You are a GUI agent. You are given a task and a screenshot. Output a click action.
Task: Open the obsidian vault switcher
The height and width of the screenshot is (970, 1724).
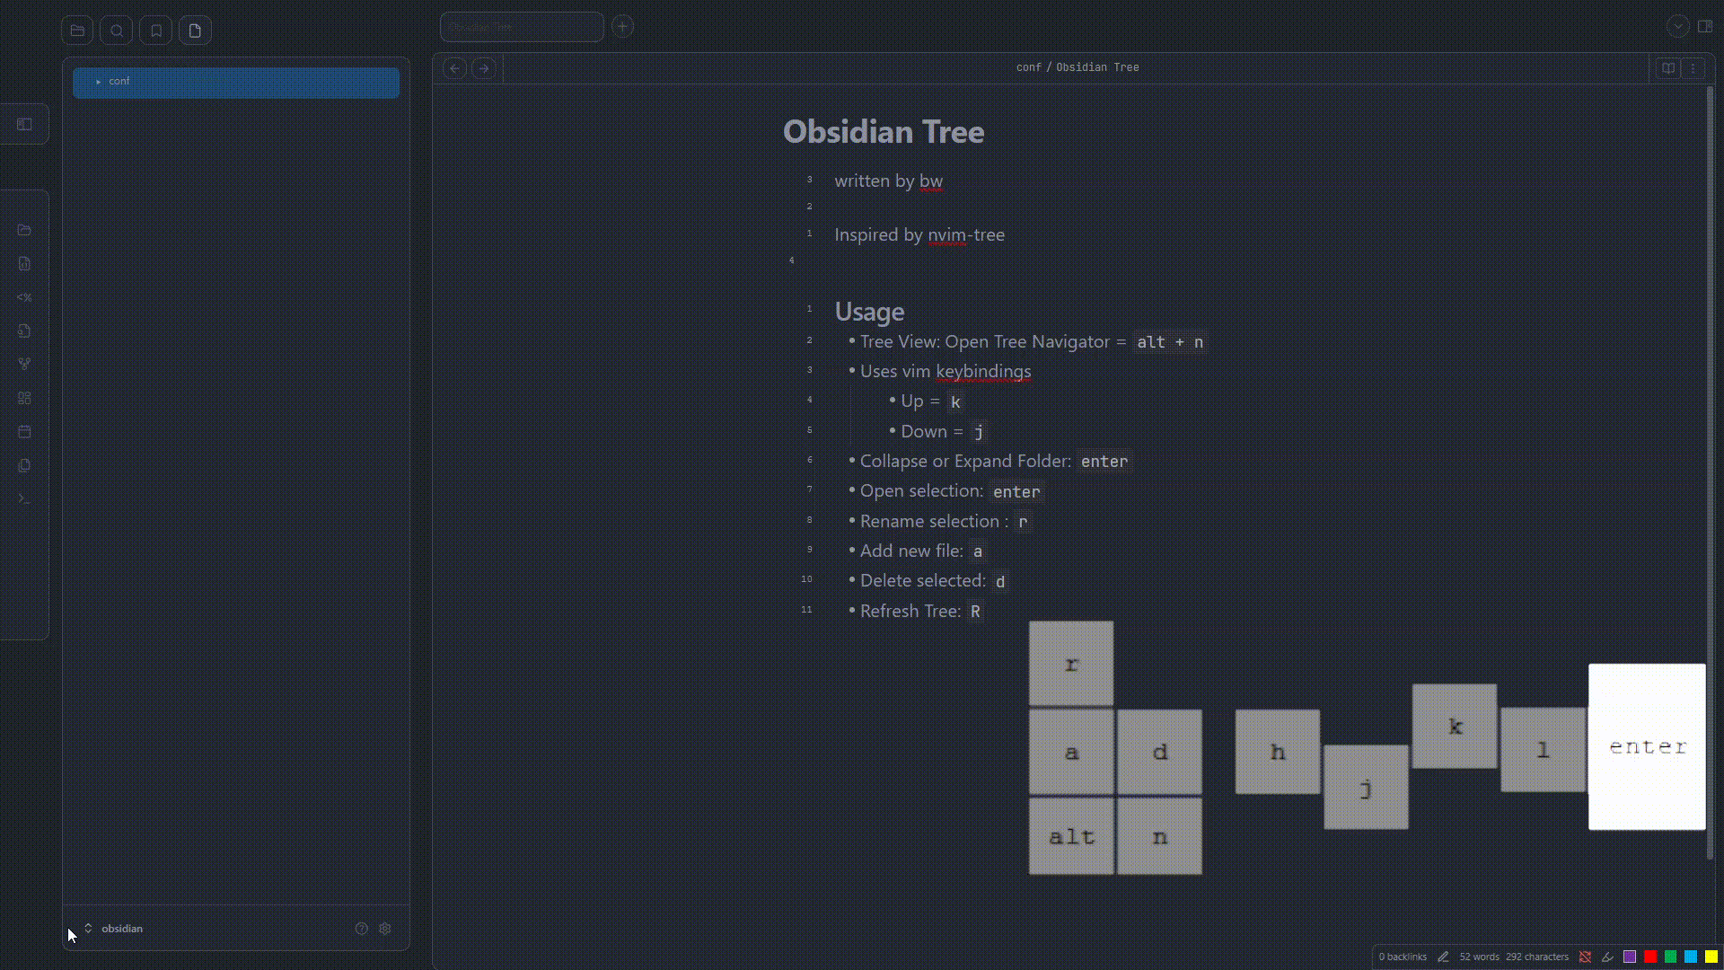pyautogui.click(x=121, y=929)
